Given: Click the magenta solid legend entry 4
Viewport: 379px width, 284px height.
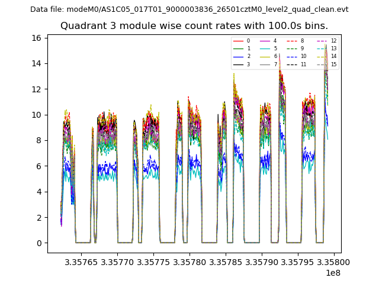Looking at the screenshot, I should (268, 41).
